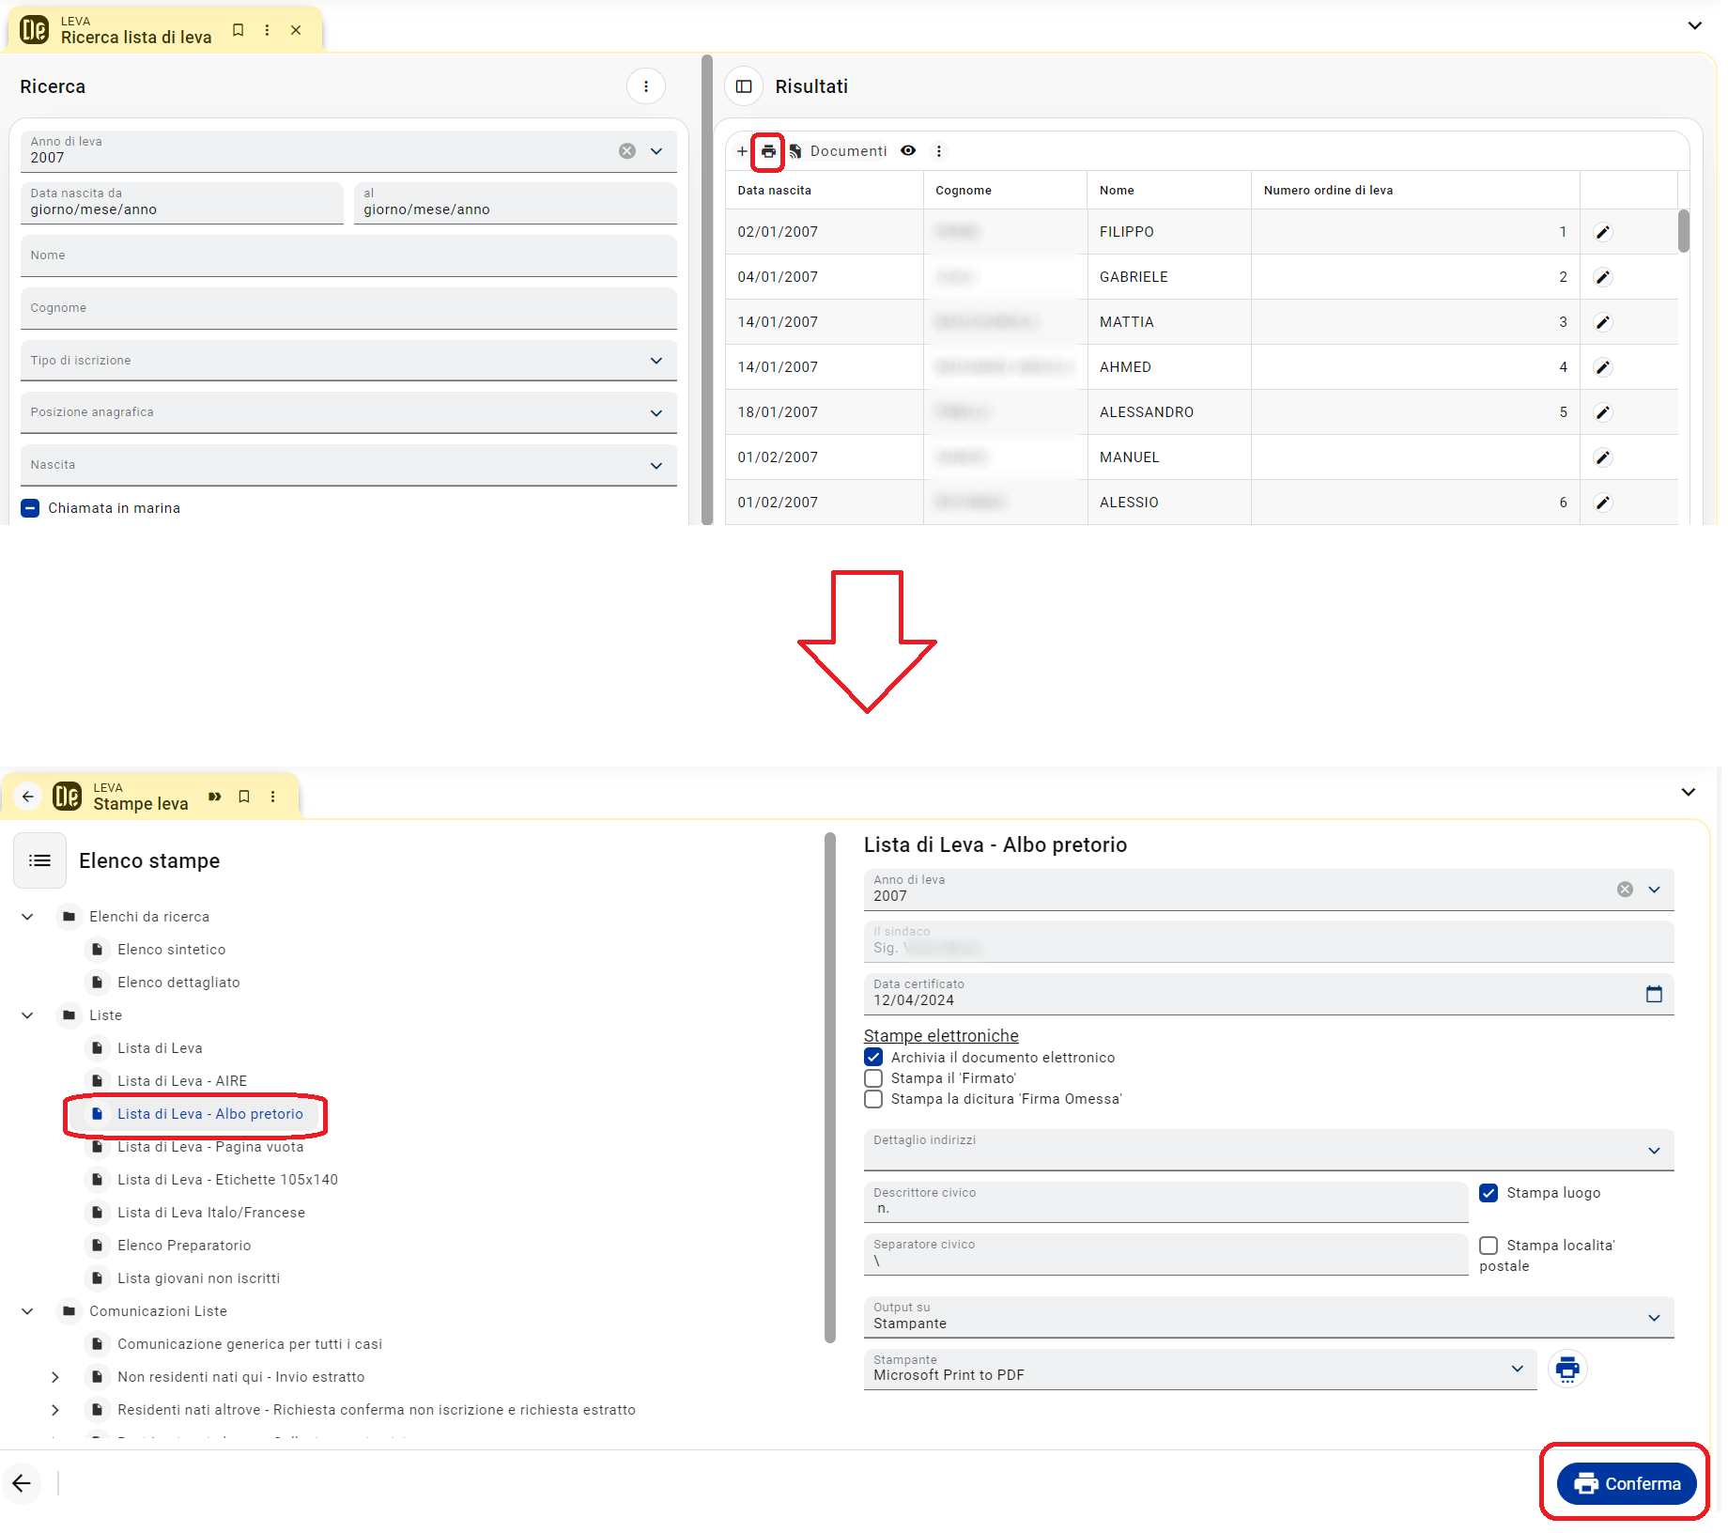Collapse the Liste folder in tree
Viewport: 1728px width, 1533px height.
tap(27, 1015)
